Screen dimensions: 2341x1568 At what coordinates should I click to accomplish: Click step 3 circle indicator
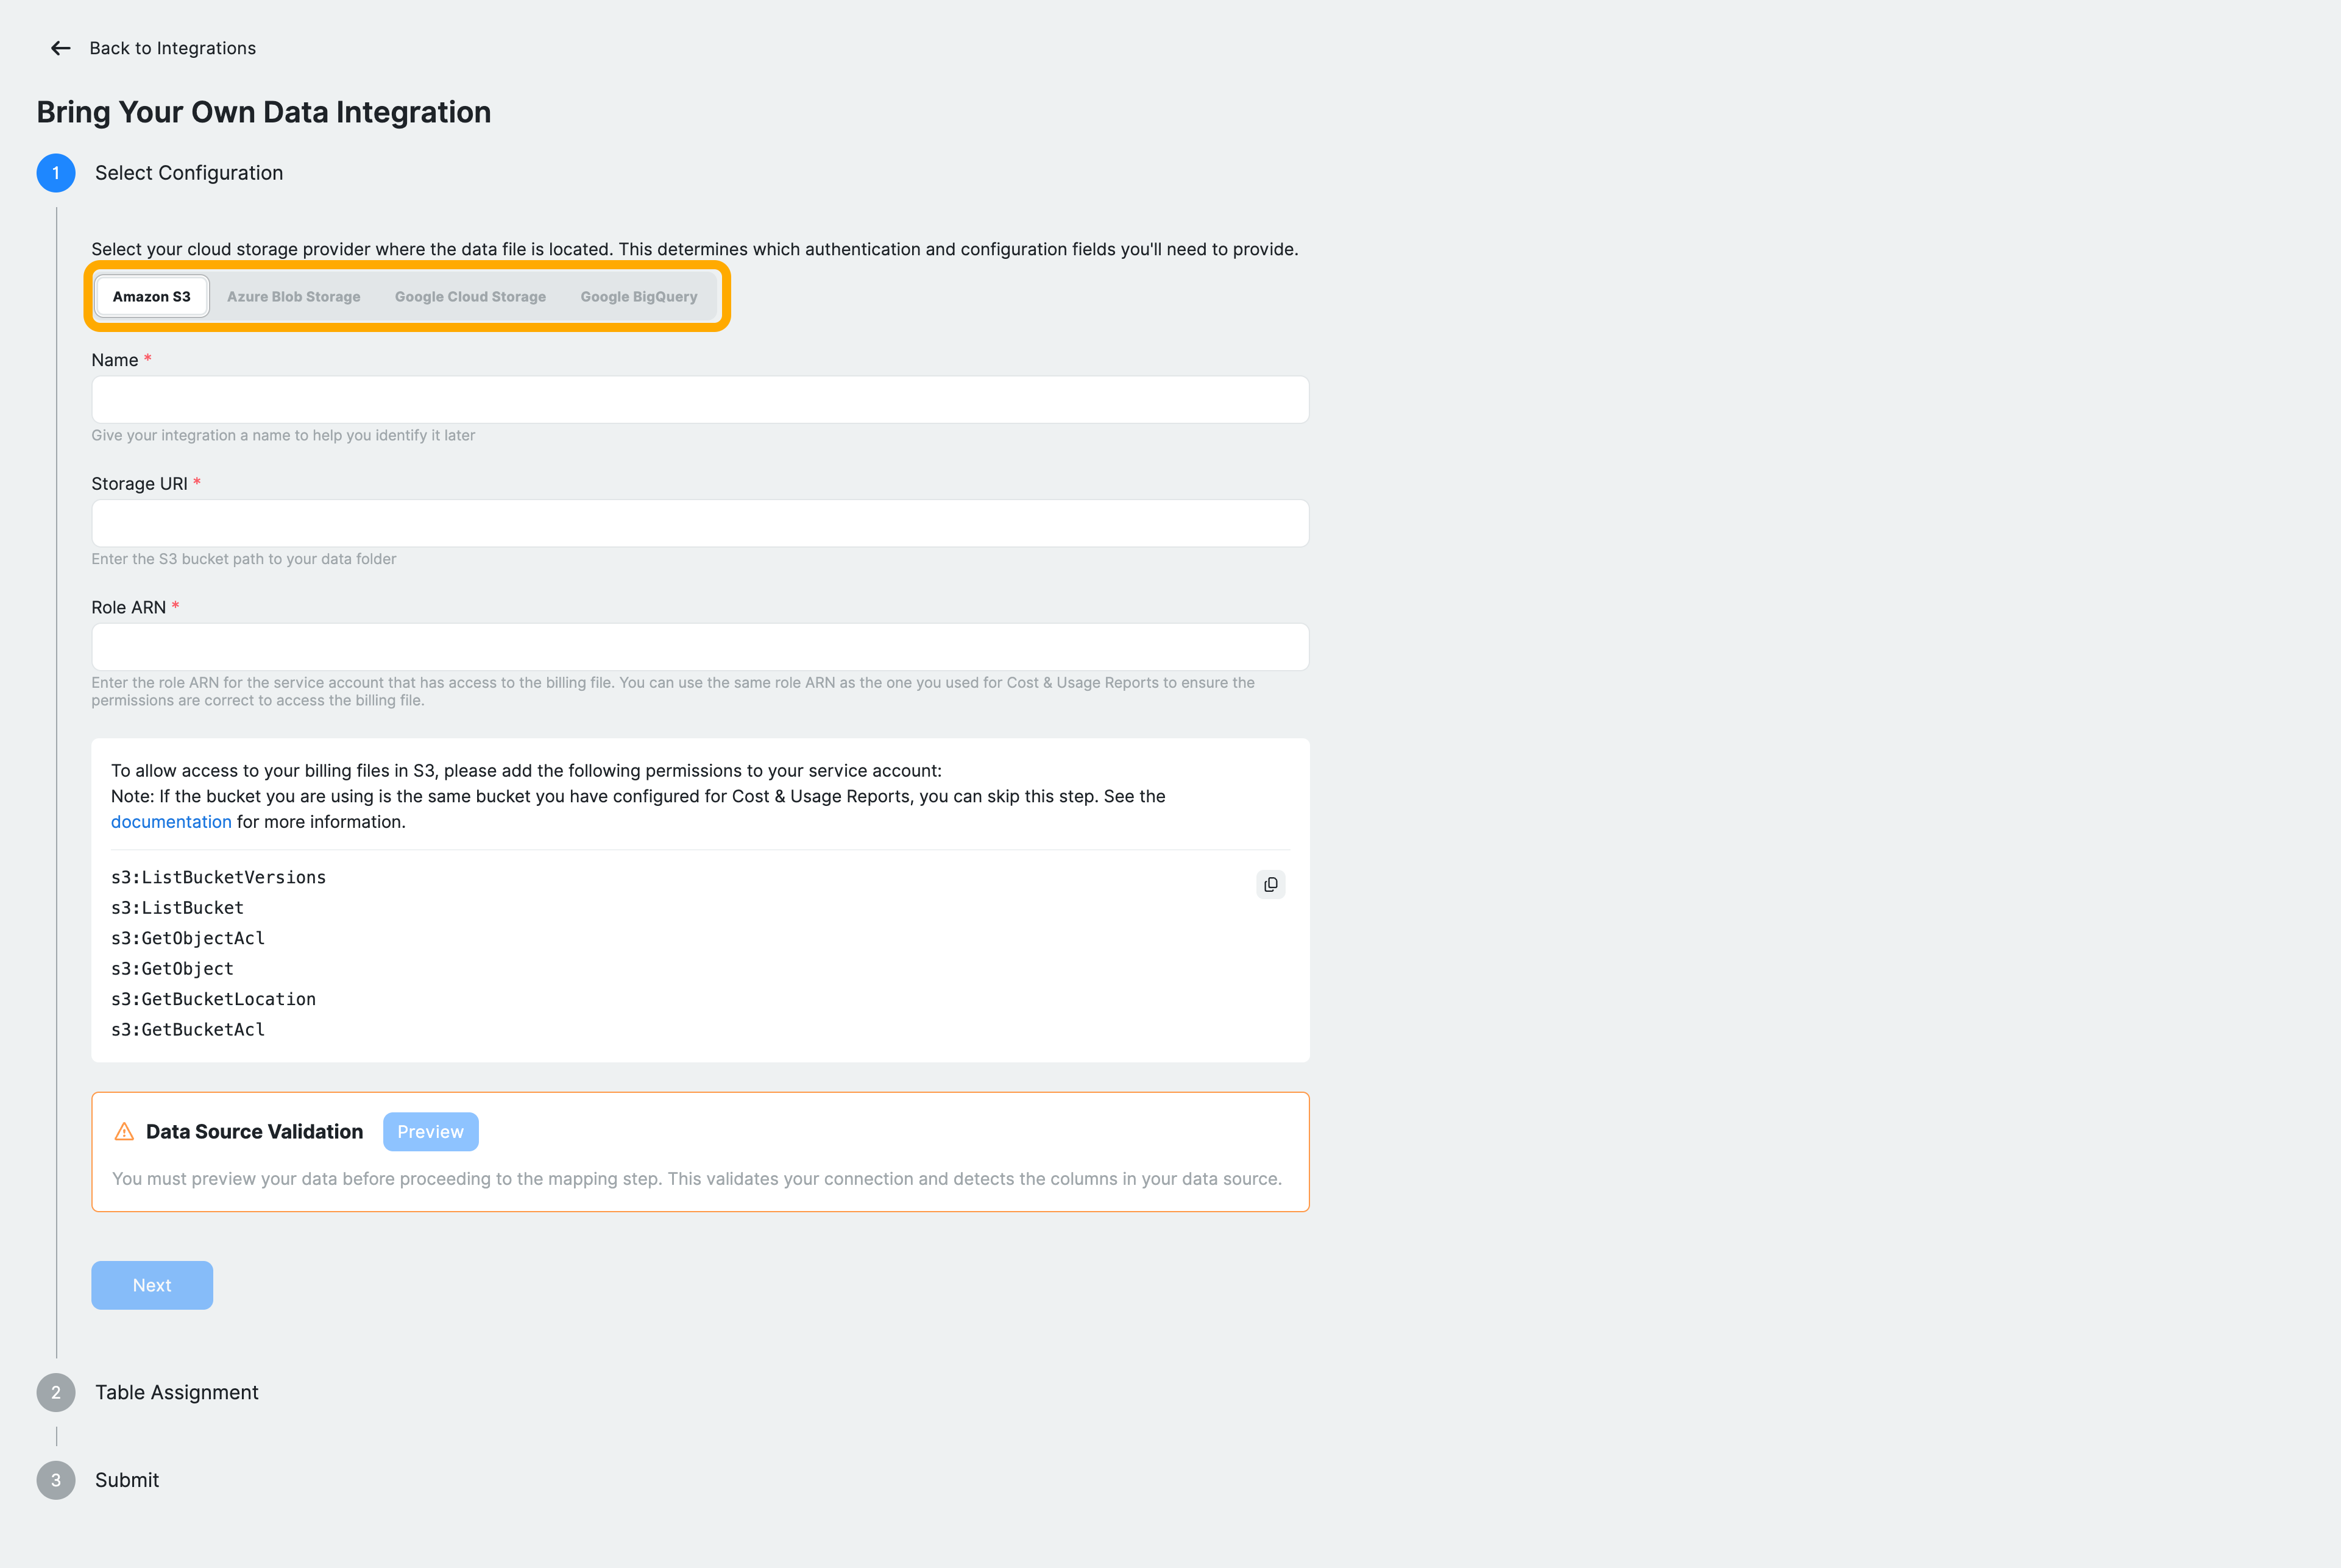click(56, 1480)
